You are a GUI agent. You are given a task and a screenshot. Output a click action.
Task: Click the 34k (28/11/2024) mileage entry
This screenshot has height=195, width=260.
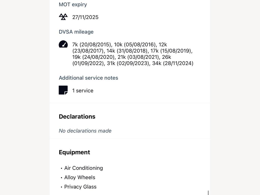tap(173, 63)
